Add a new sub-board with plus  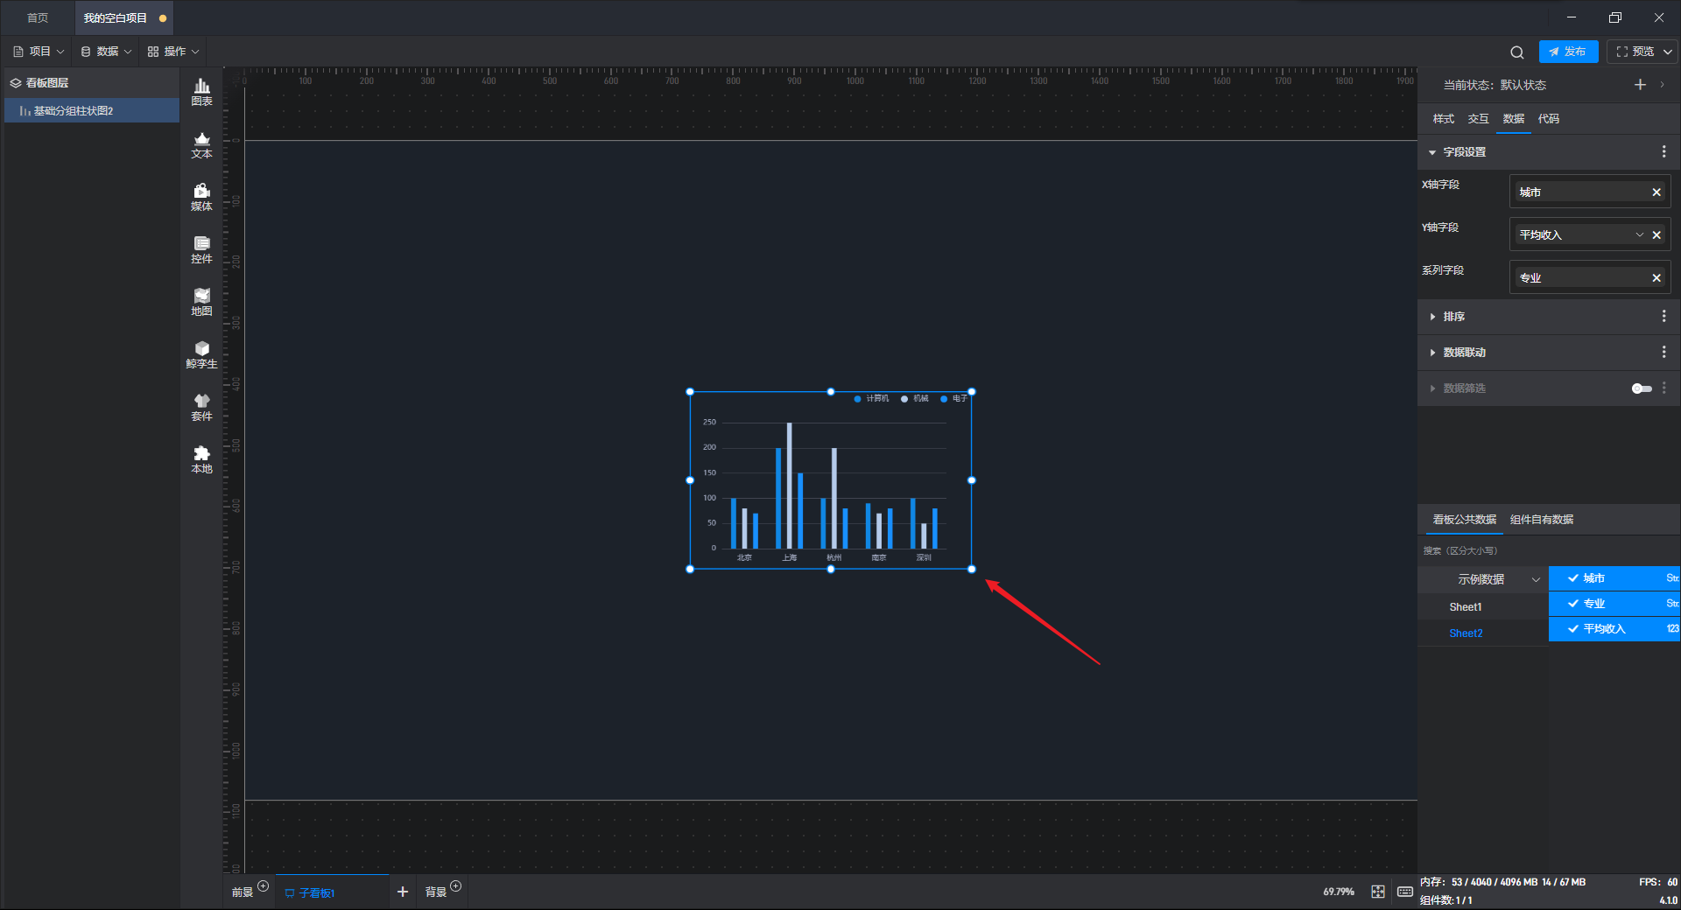[x=403, y=892]
